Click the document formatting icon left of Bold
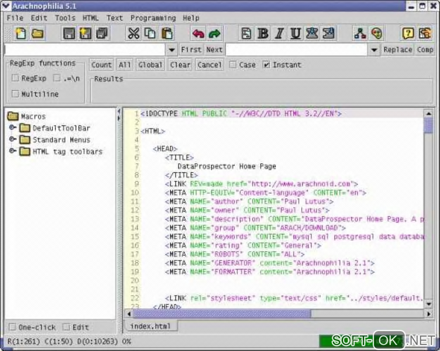440x351 pixels. coord(246,33)
